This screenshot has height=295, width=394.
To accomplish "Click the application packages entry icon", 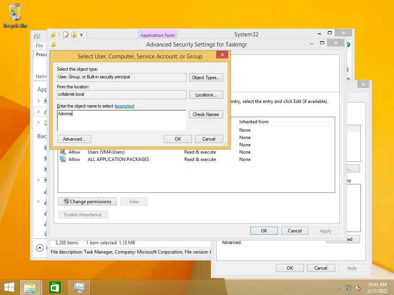I will pos(63,159).
